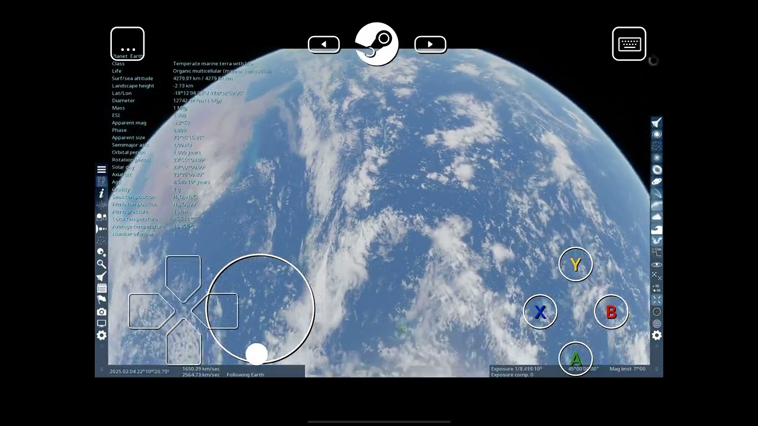Toggle the atmospheres arc icon

click(x=657, y=205)
